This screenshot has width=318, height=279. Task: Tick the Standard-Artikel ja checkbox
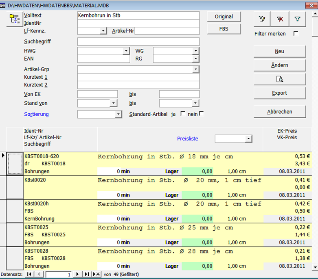pos(183,114)
